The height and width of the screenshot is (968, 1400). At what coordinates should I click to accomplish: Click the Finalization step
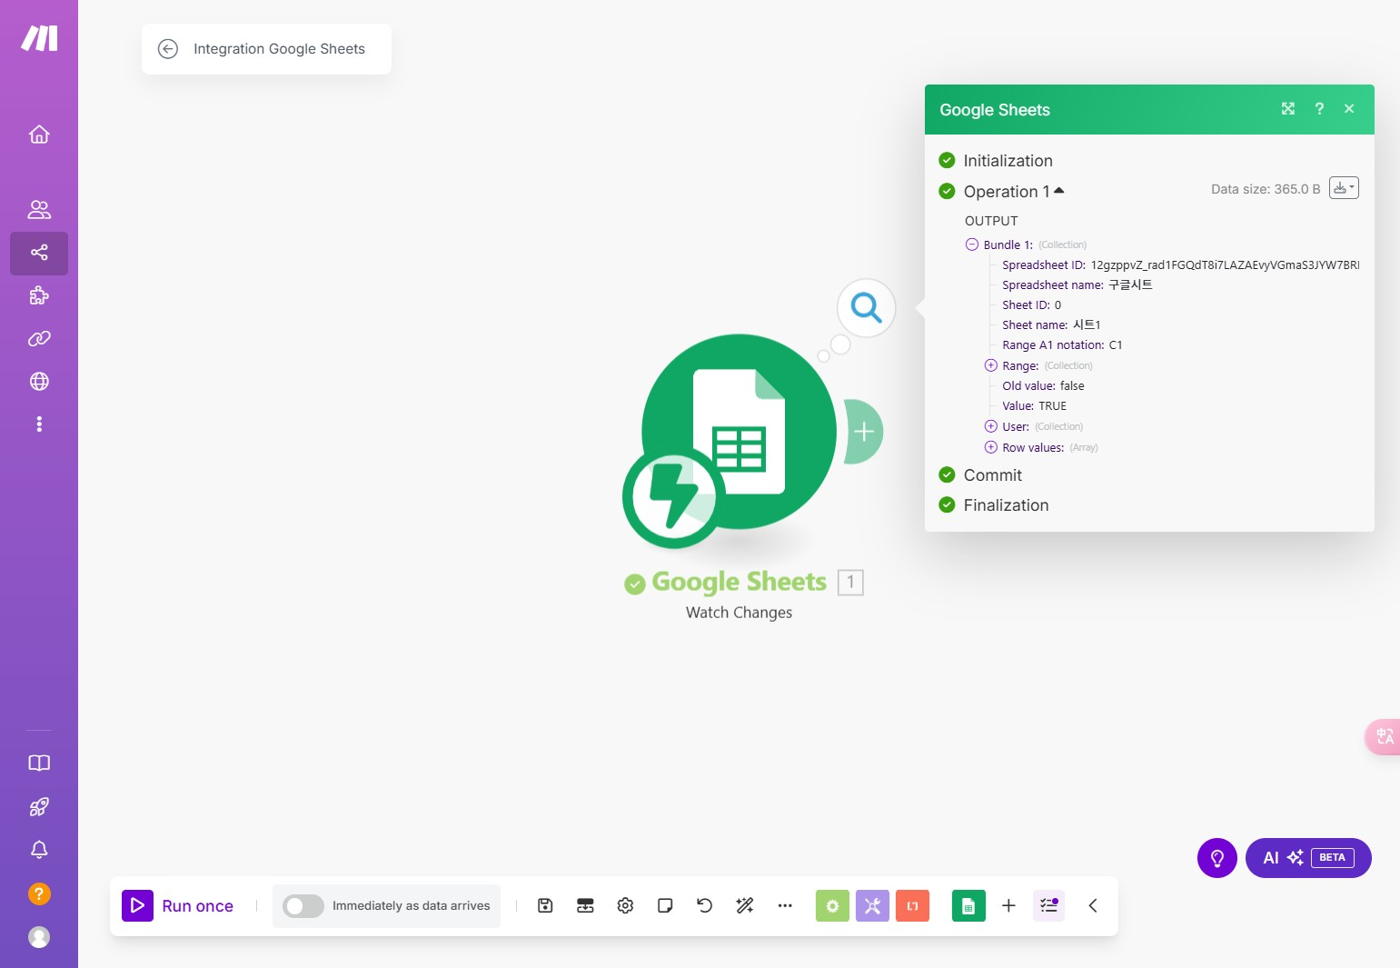[x=1007, y=505]
